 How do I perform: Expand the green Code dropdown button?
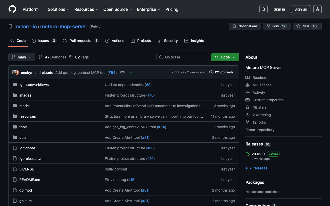(225, 57)
